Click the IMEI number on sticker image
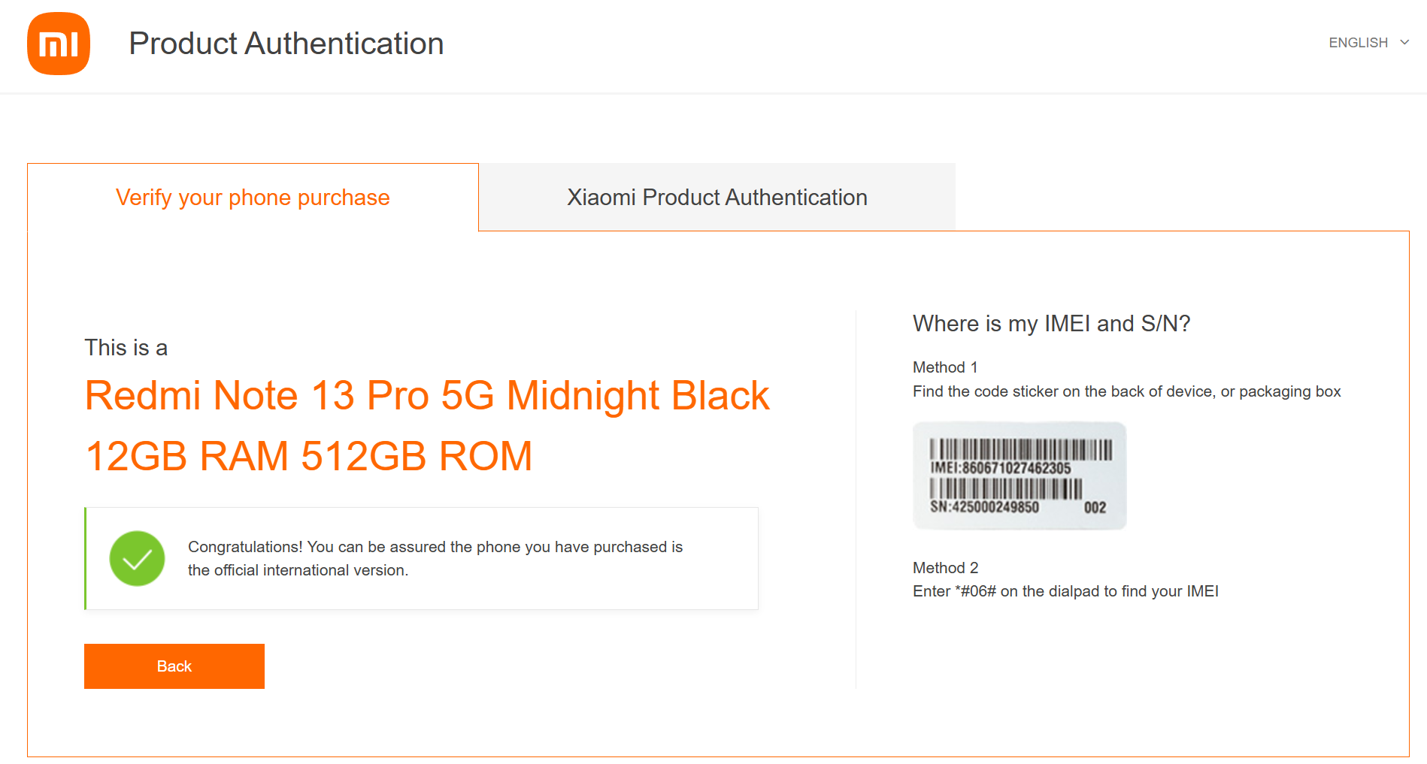The width and height of the screenshot is (1427, 764). click(x=1001, y=468)
